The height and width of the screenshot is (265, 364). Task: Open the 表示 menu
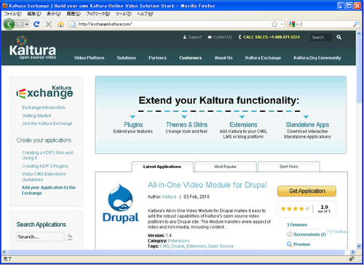coord(54,14)
